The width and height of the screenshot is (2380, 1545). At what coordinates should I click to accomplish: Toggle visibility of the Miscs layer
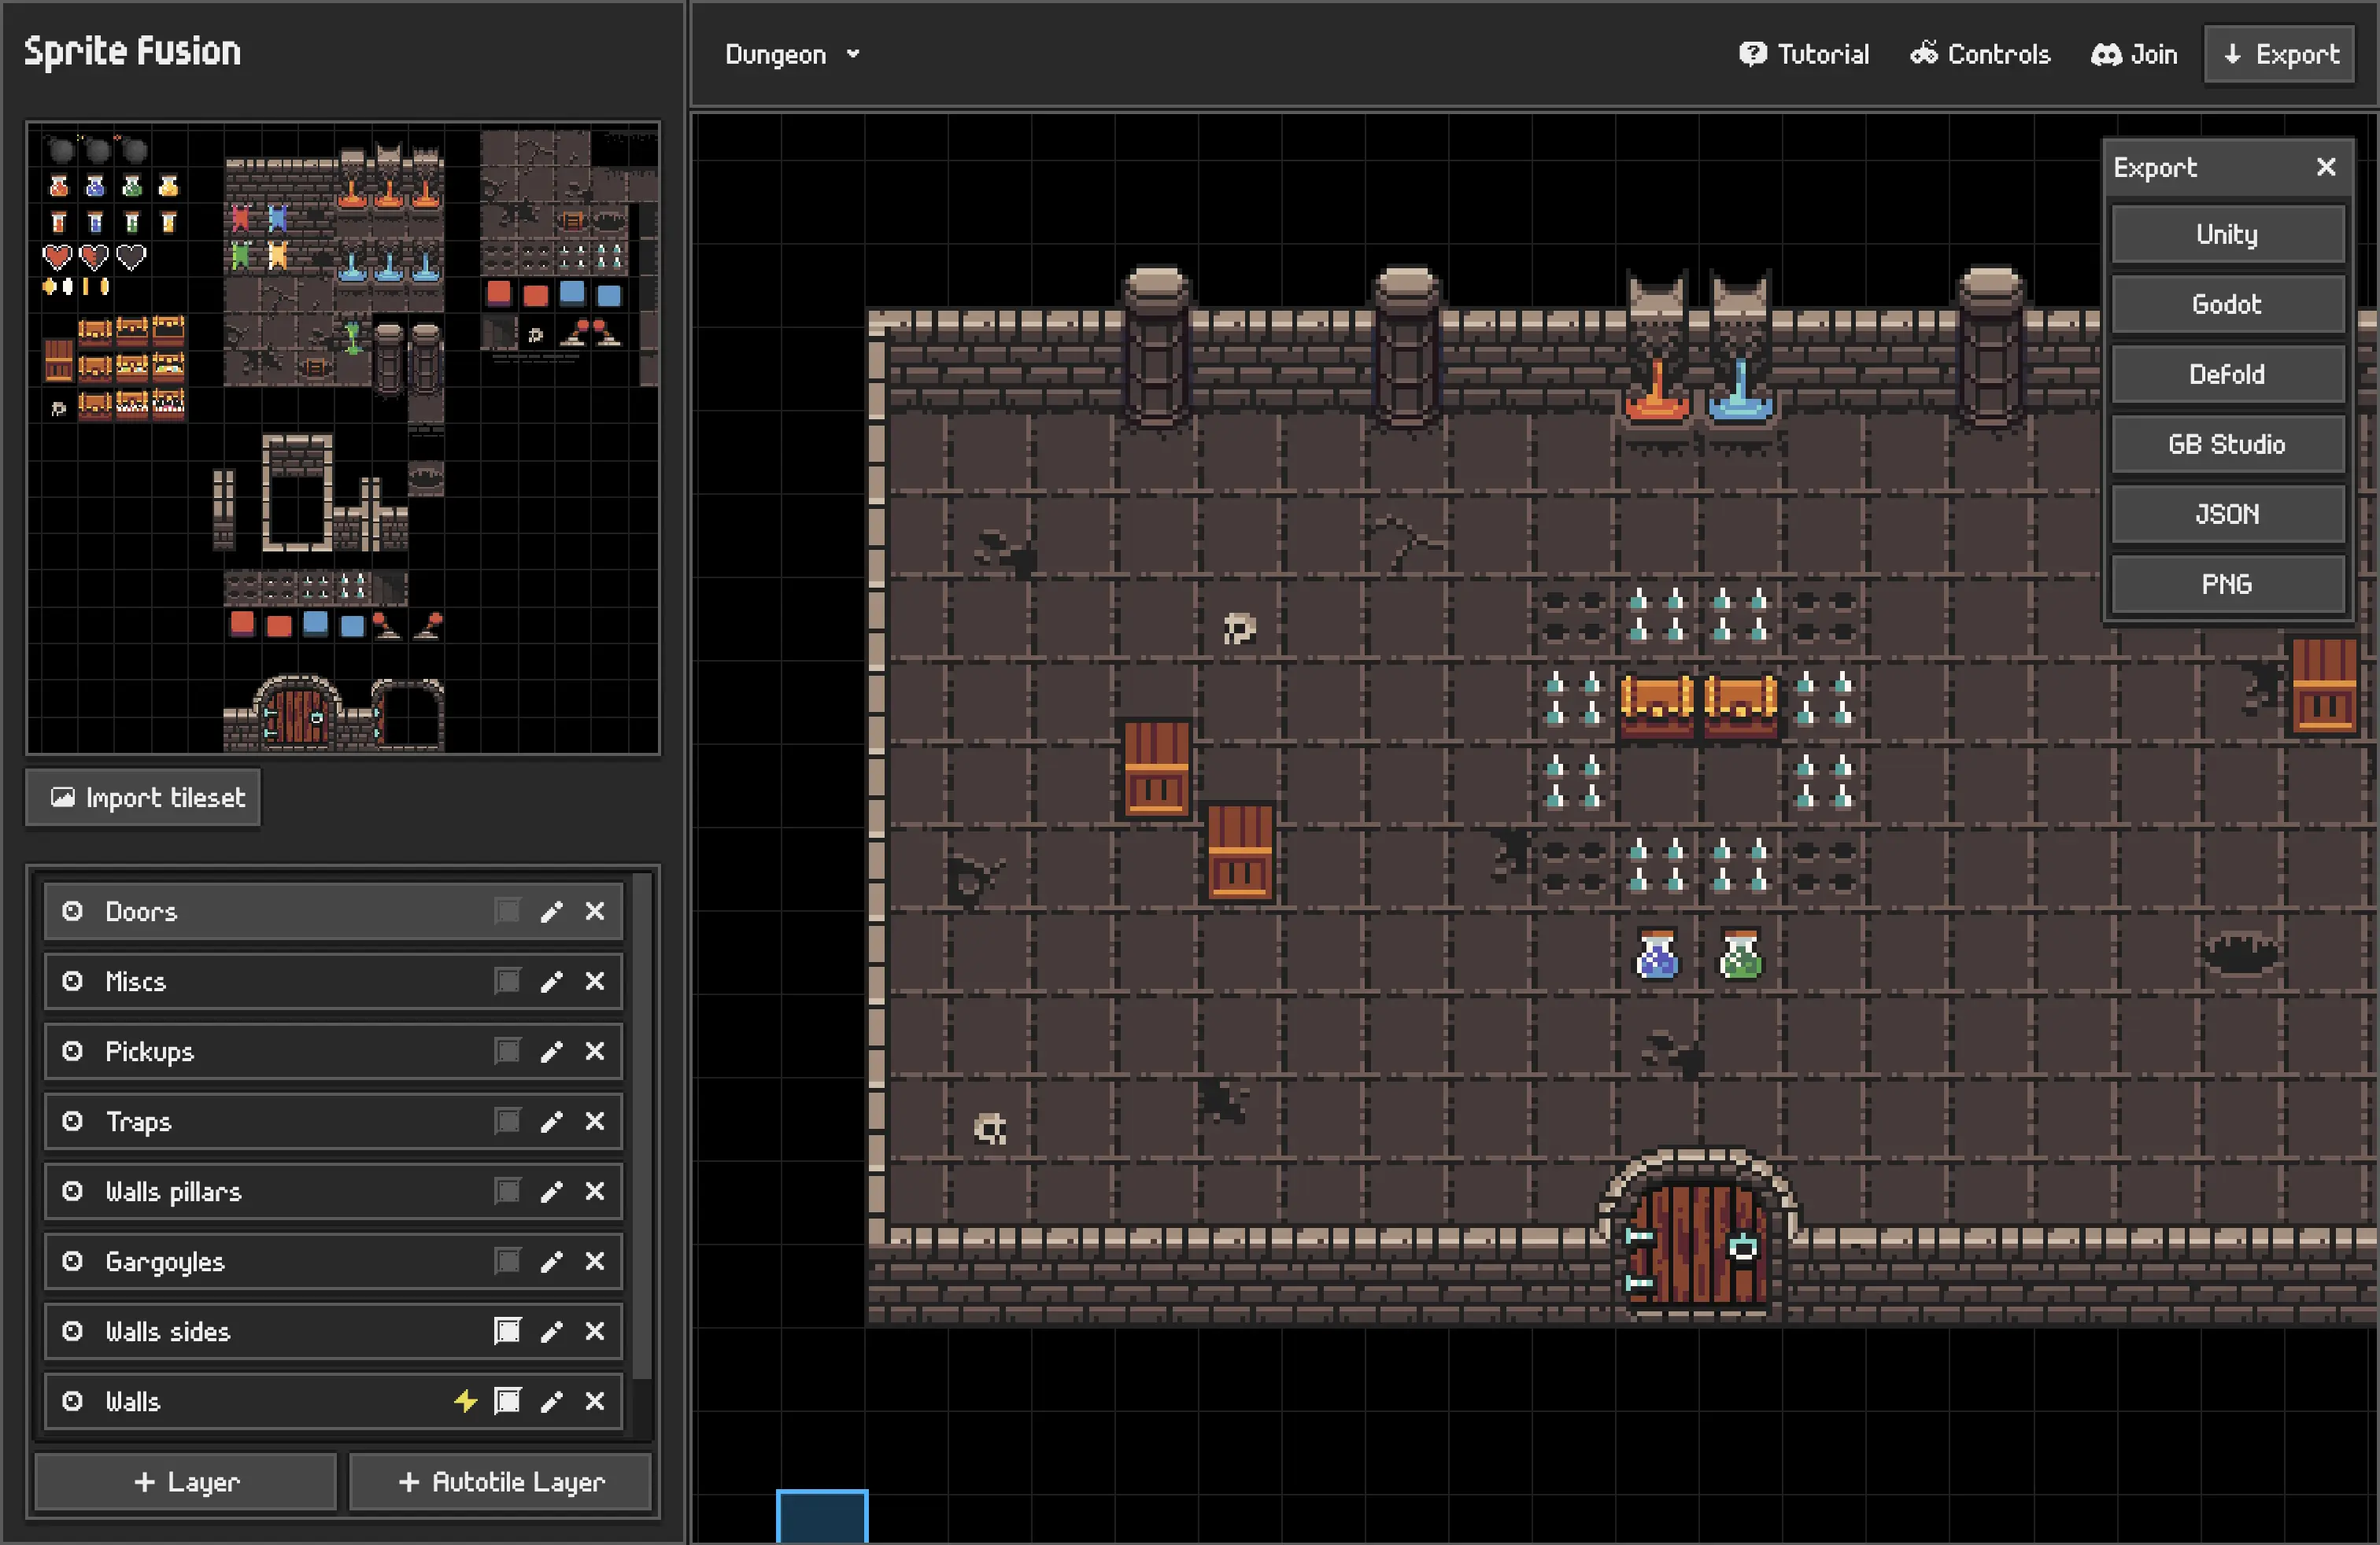point(72,980)
